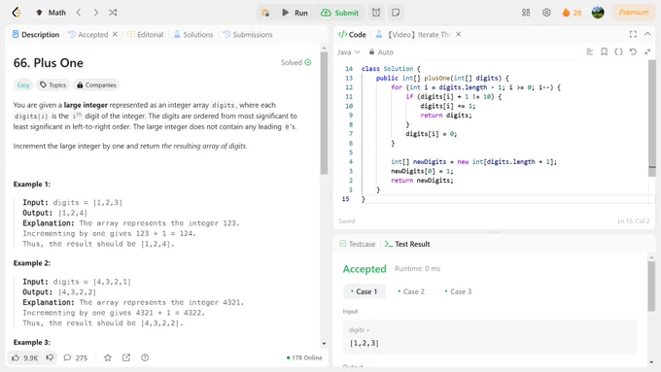Open the layout manager grid icon
This screenshot has height=372, width=661.
click(x=526, y=13)
